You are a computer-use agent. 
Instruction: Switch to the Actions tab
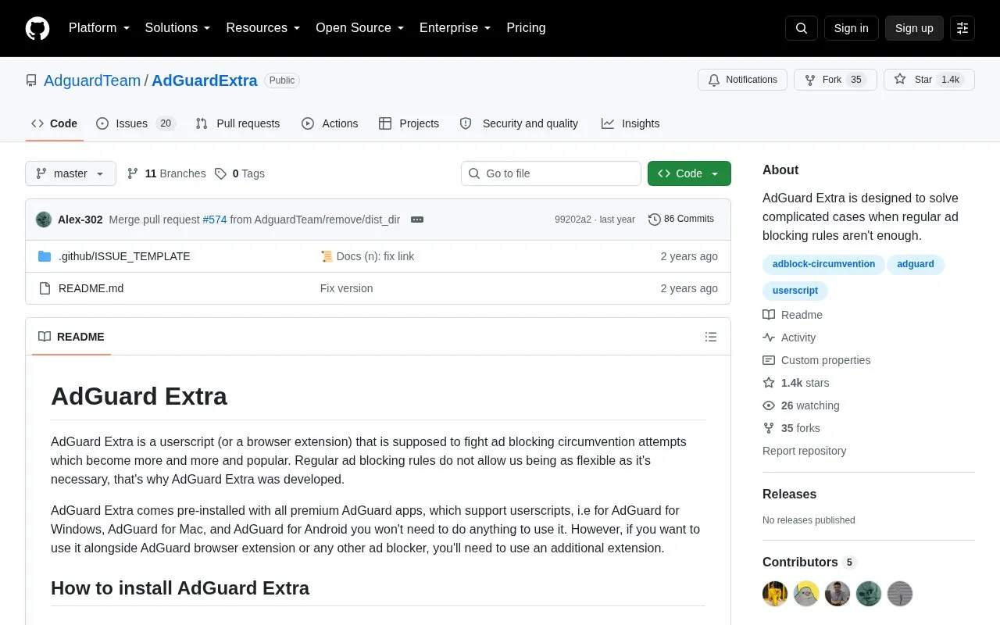[330, 123]
